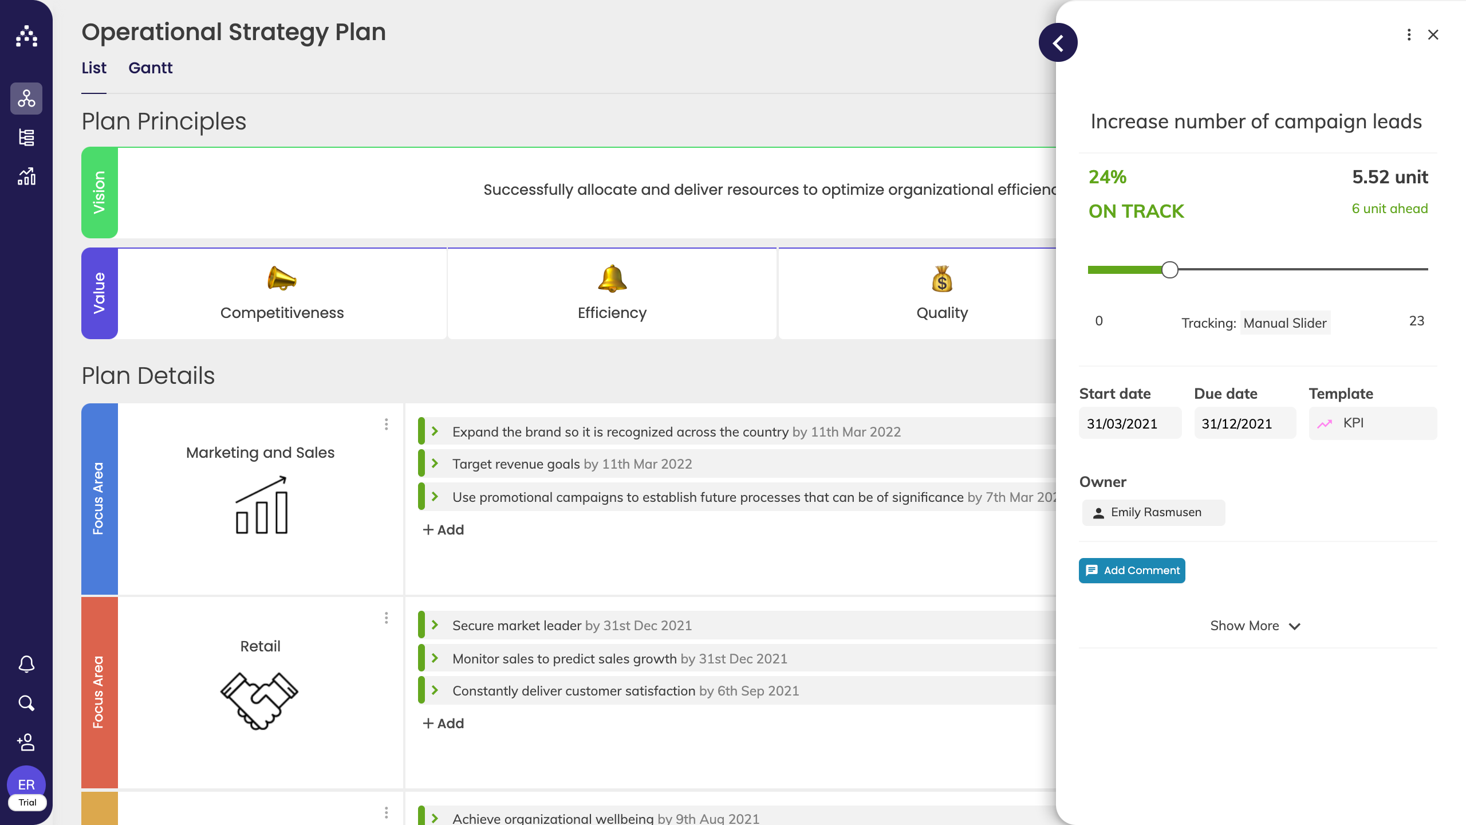Open the app logo icon at top
This screenshot has width=1466, height=825.
pyautogui.click(x=26, y=36)
